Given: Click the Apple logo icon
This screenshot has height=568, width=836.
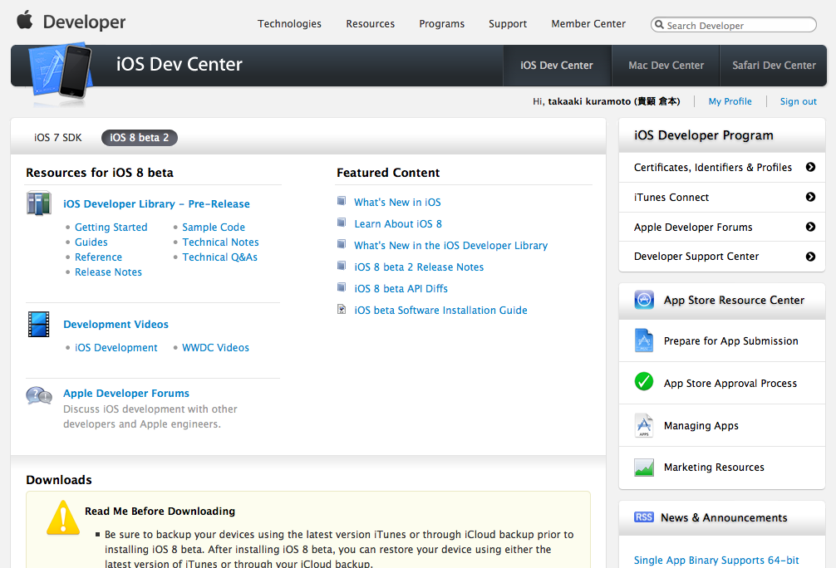Looking at the screenshot, I should coord(25,20).
